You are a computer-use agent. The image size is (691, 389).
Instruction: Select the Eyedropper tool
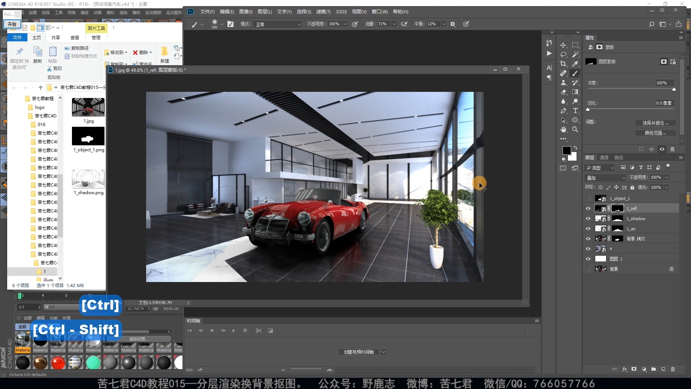point(575,64)
